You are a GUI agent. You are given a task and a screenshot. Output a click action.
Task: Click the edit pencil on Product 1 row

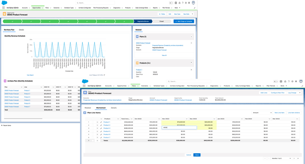101,122
